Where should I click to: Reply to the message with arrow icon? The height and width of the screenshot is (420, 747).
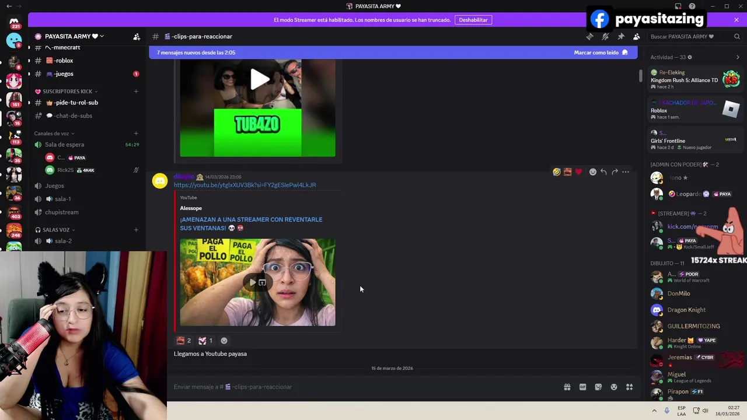point(603,172)
